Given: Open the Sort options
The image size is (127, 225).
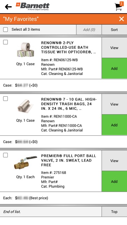Looking at the screenshot, I should (114, 30).
